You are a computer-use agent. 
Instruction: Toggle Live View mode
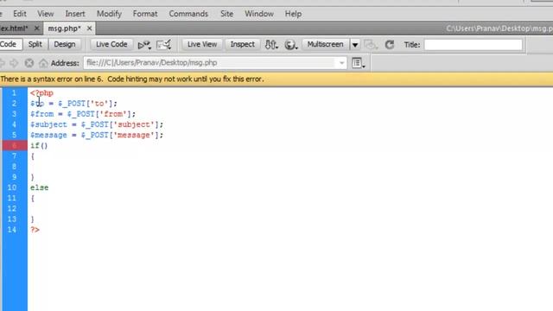[x=202, y=44]
